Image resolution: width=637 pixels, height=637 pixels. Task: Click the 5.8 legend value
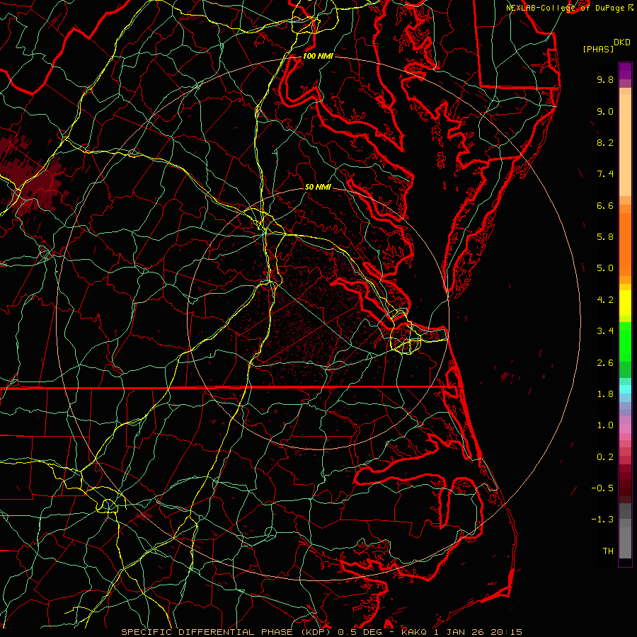pos(605,236)
